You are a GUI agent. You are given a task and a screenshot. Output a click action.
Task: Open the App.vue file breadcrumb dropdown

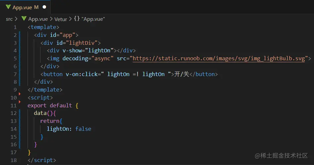[38, 19]
